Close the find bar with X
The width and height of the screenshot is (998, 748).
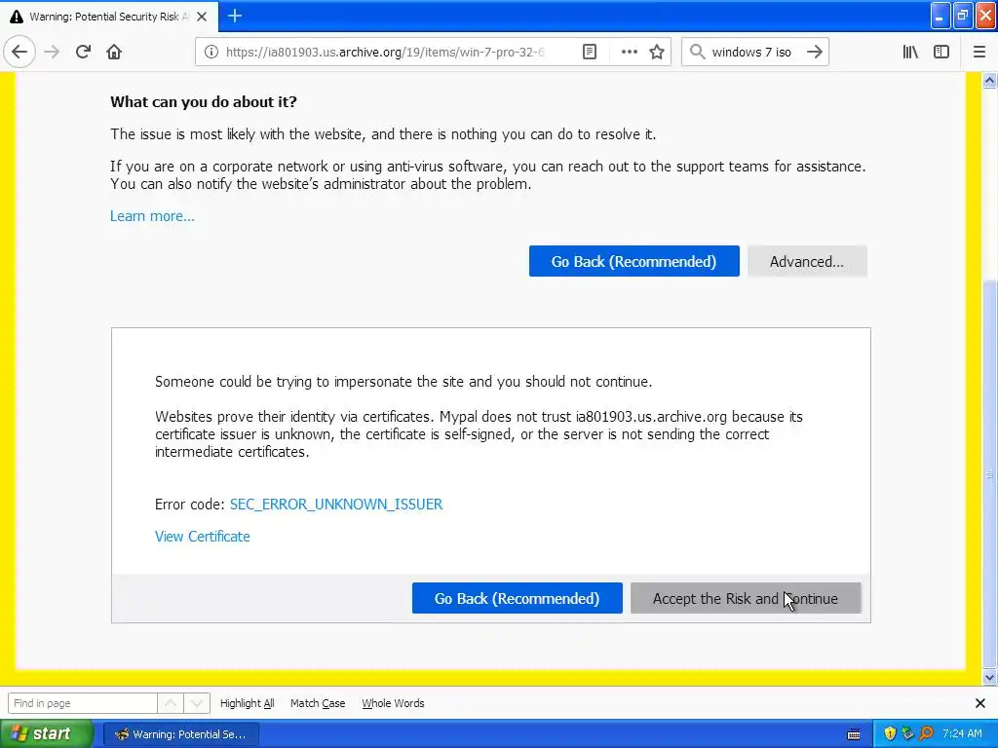pyautogui.click(x=980, y=703)
